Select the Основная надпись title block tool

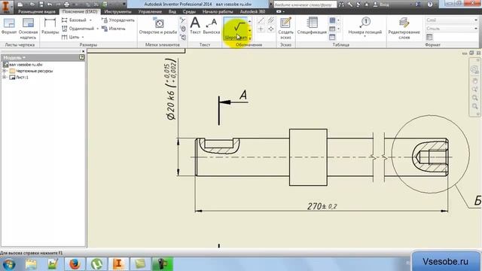[x=28, y=29]
